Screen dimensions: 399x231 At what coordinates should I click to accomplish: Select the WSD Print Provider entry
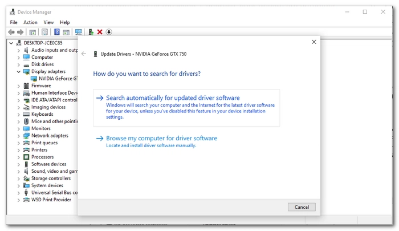[51, 200]
